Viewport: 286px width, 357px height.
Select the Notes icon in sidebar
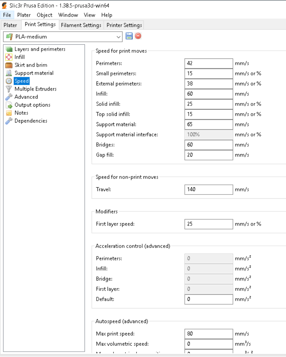click(x=9, y=113)
